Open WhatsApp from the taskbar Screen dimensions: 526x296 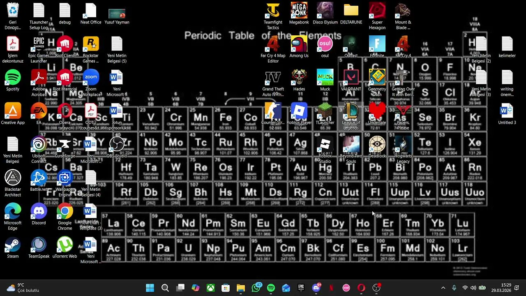tap(256, 288)
